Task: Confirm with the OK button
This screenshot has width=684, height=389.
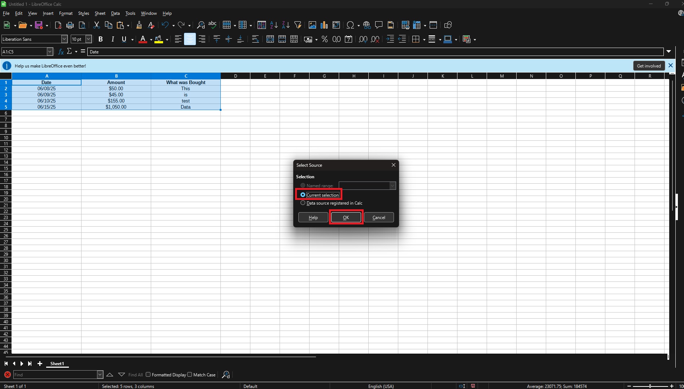Action: (346, 217)
